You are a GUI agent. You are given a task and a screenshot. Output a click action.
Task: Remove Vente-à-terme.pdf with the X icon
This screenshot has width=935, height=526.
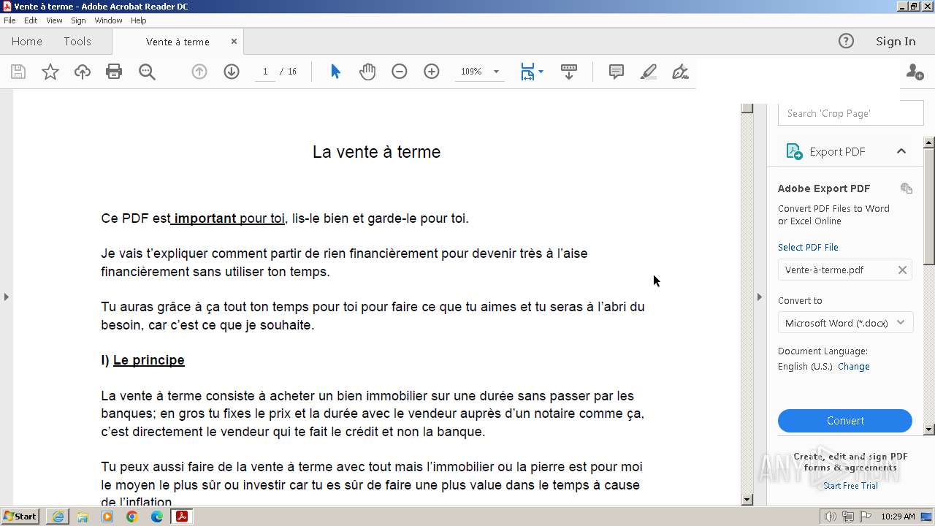[x=902, y=270]
